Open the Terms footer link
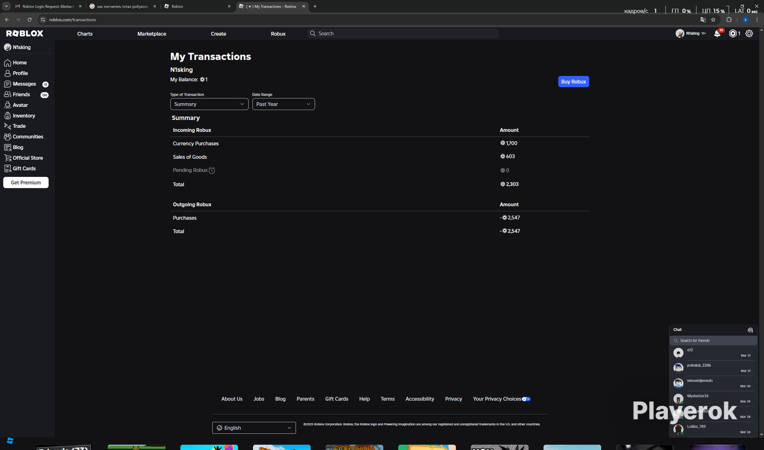The image size is (764, 450). pos(388,399)
